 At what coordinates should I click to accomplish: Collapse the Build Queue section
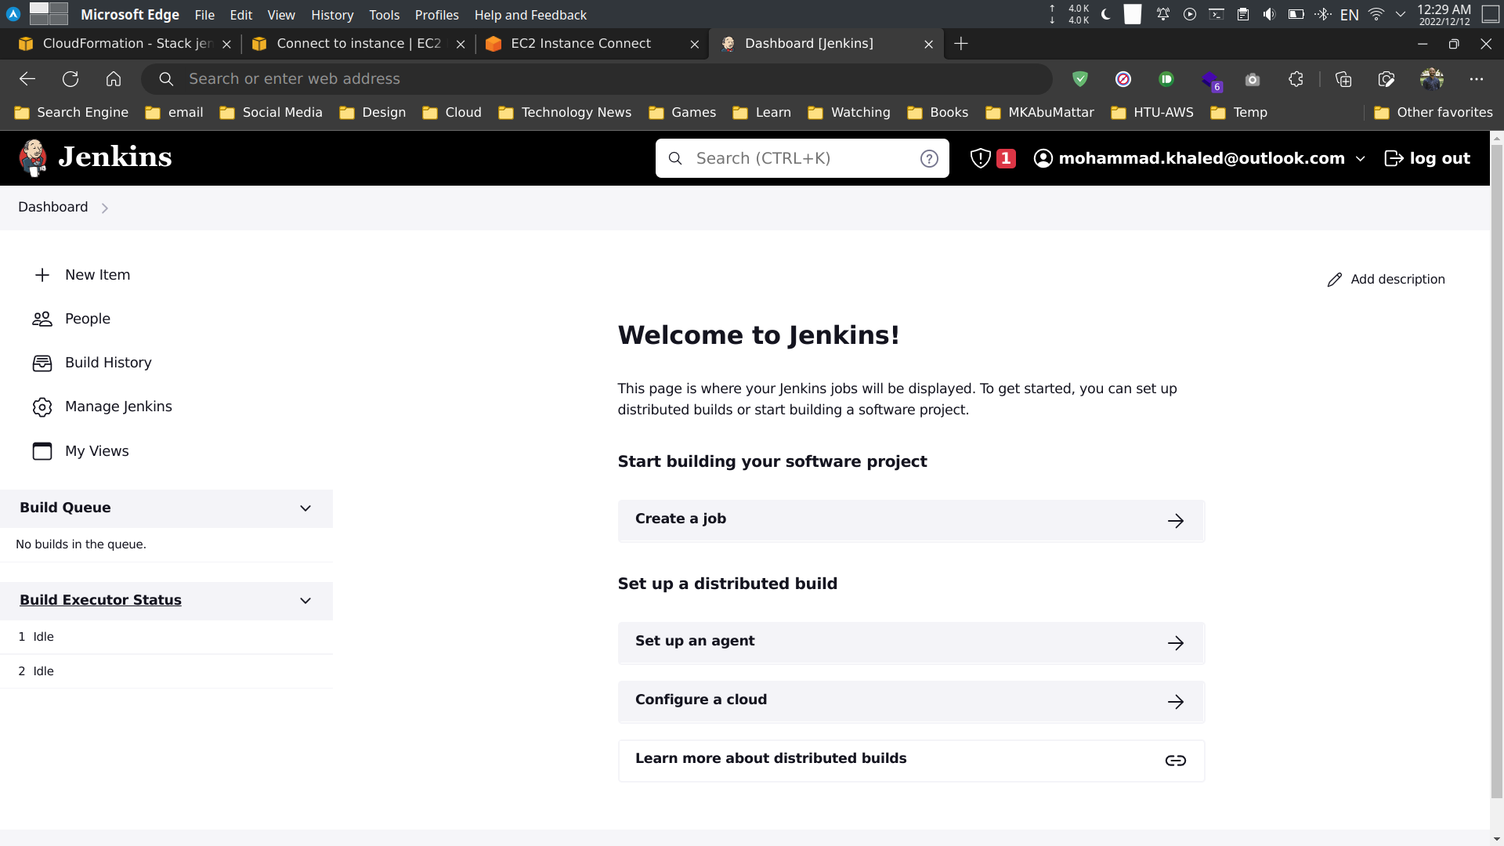(x=305, y=508)
